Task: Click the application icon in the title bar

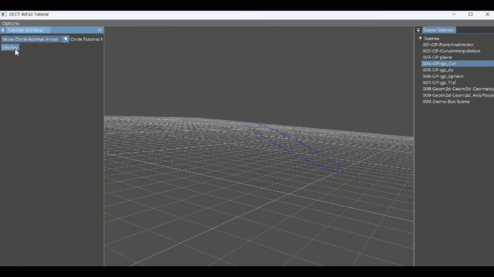Action: pos(4,14)
